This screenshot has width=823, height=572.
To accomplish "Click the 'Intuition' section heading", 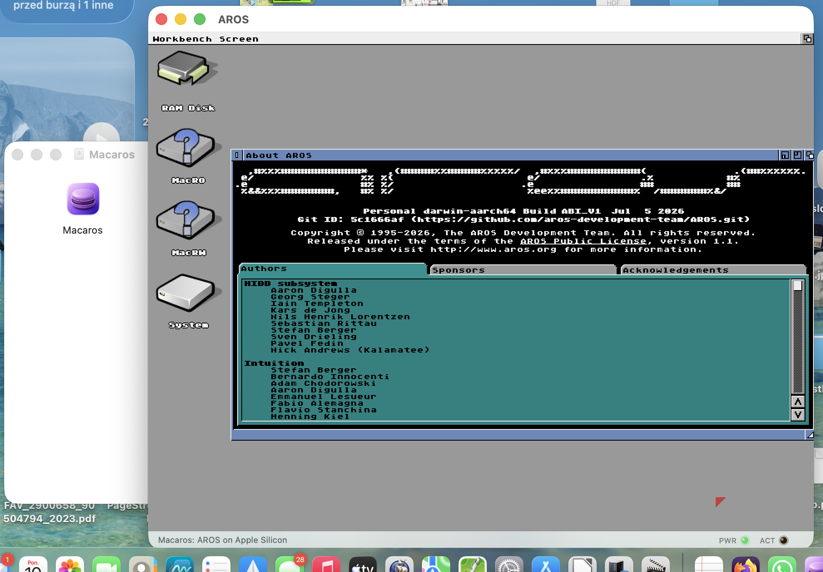I will tap(274, 363).
